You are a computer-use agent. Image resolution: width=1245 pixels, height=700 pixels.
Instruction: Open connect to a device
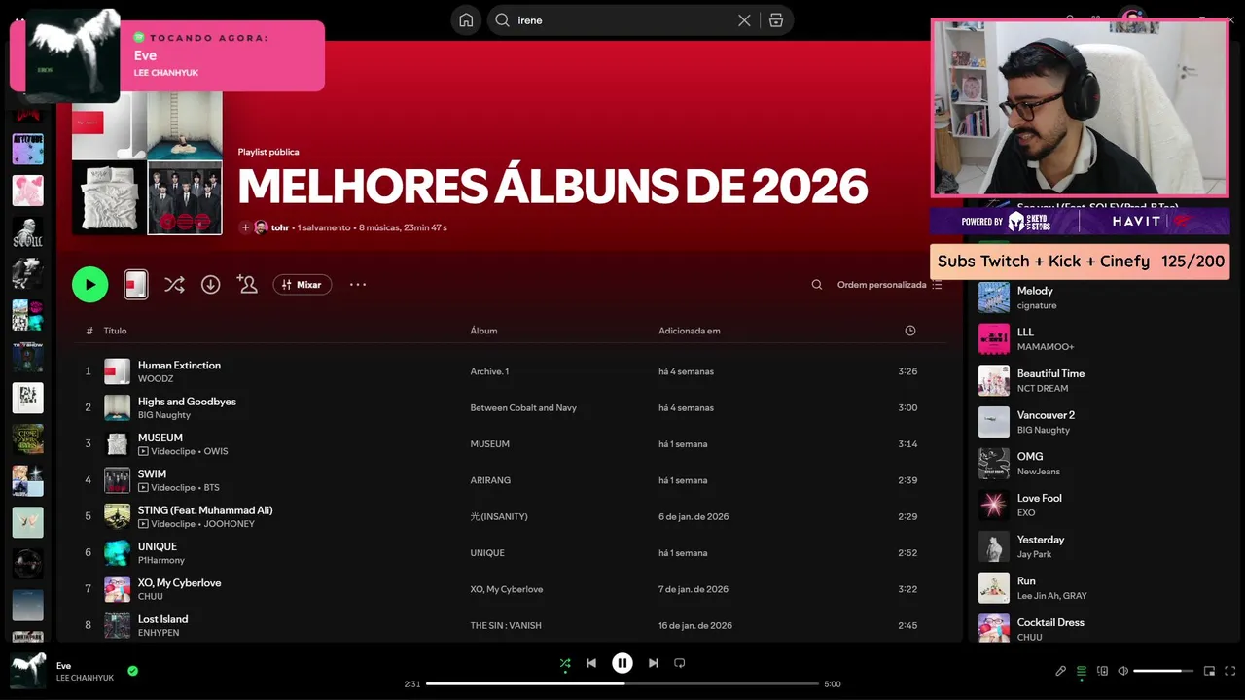1102,671
